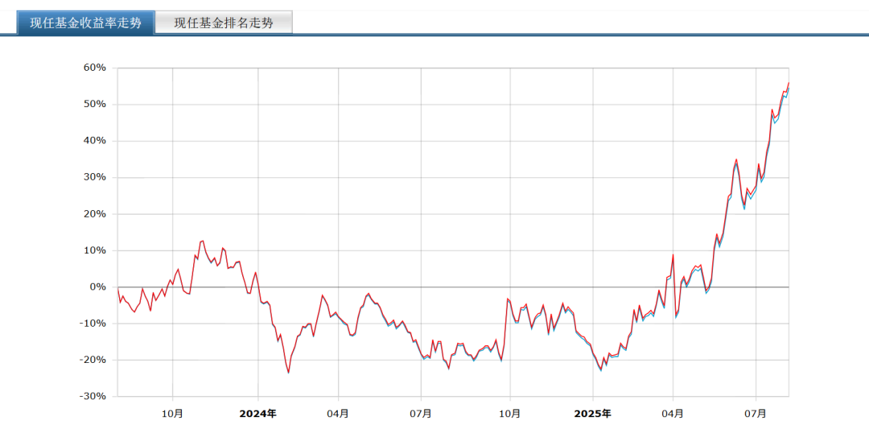The image size is (869, 433).
Task: Click the 07月 label after 2025年
Action: pos(756,414)
